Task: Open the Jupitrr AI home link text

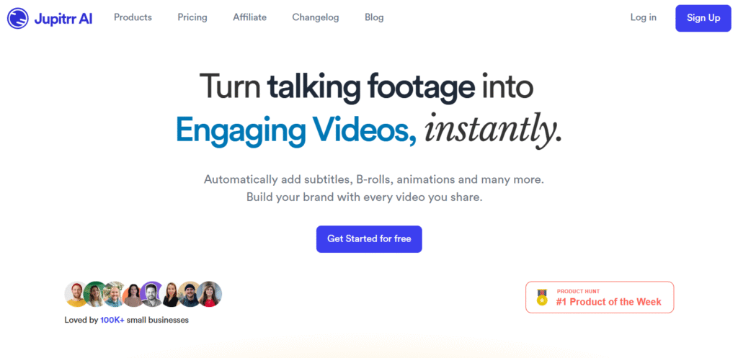Action: [63, 19]
